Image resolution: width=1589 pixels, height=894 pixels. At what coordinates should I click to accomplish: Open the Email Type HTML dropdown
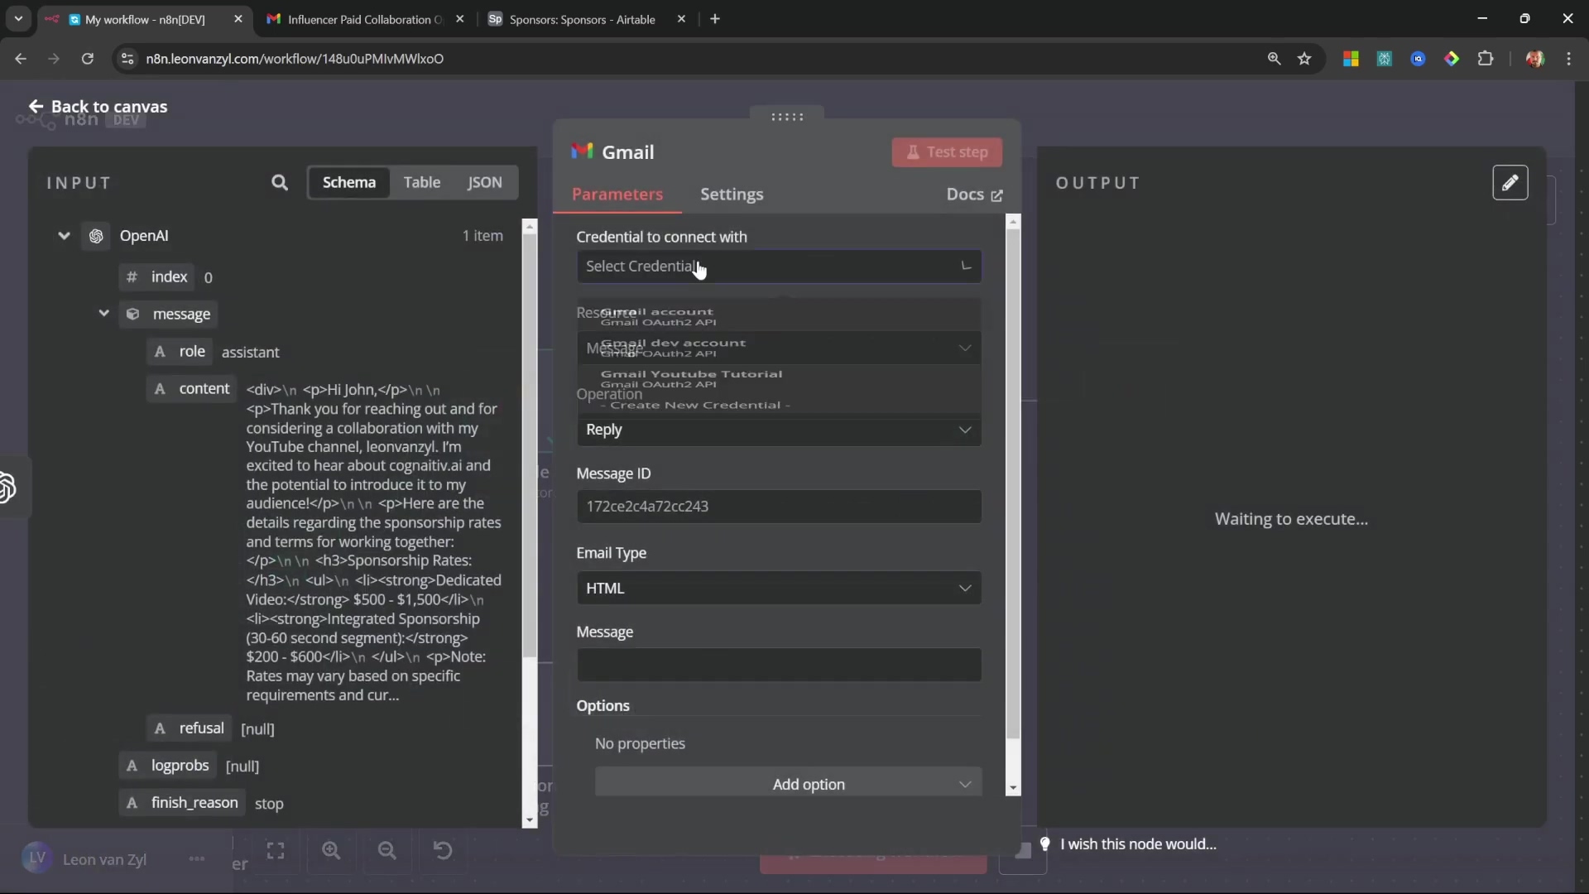[778, 589]
